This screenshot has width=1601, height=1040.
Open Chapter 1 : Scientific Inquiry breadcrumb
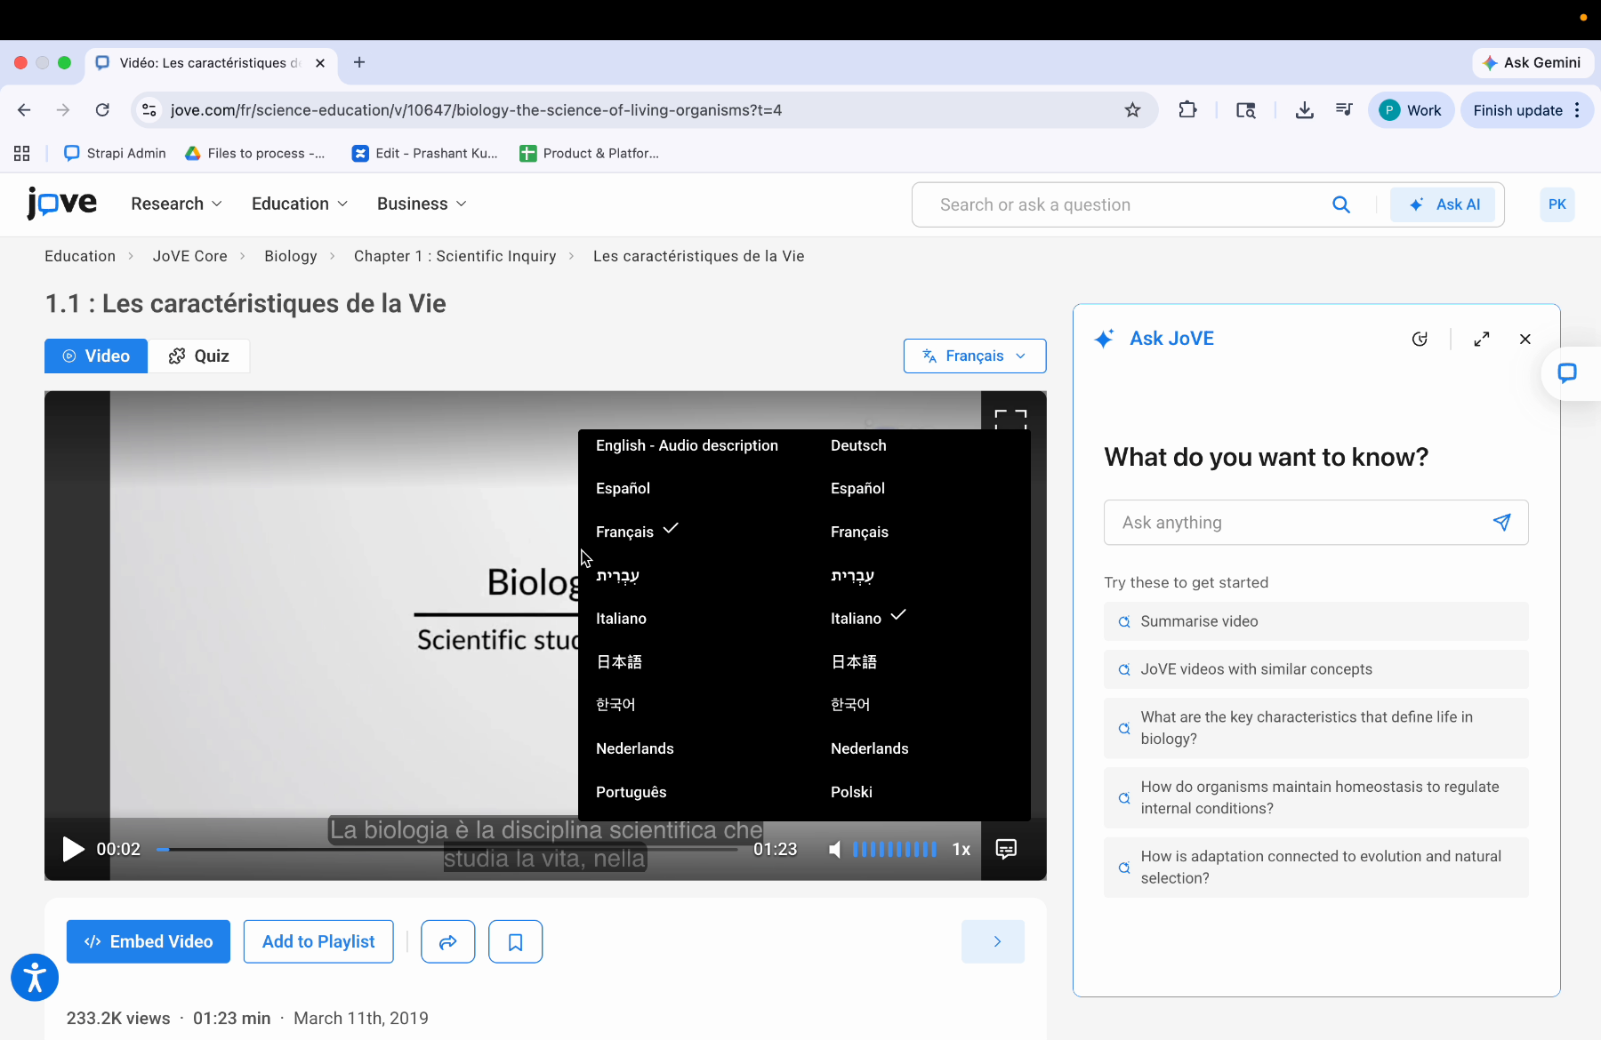click(x=455, y=256)
